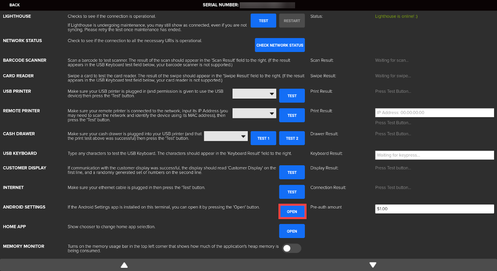Expand the USB Printer dropdown

254,94
